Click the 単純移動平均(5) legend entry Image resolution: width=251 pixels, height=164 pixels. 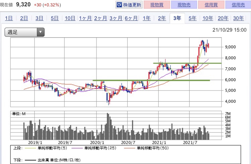(x=52, y=148)
